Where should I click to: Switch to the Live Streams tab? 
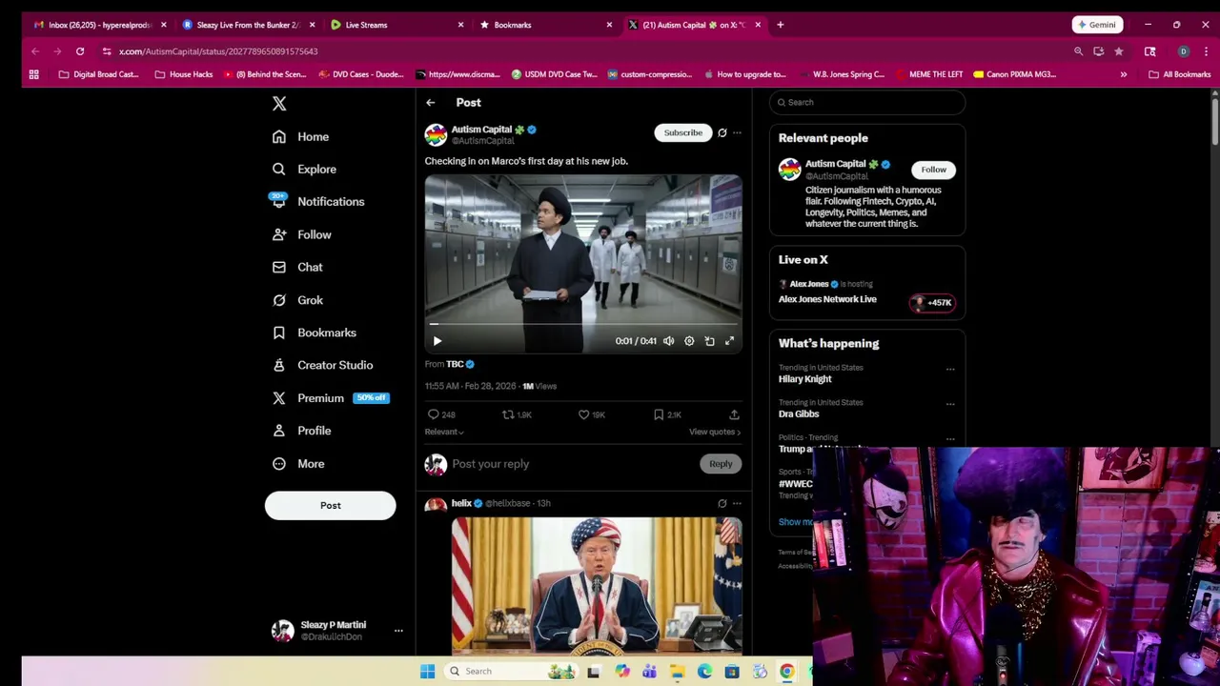396,25
